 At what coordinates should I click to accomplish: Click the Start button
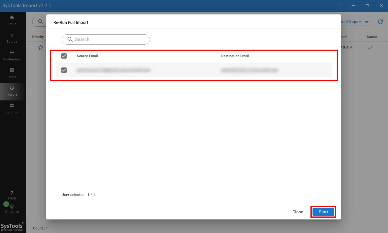click(323, 212)
